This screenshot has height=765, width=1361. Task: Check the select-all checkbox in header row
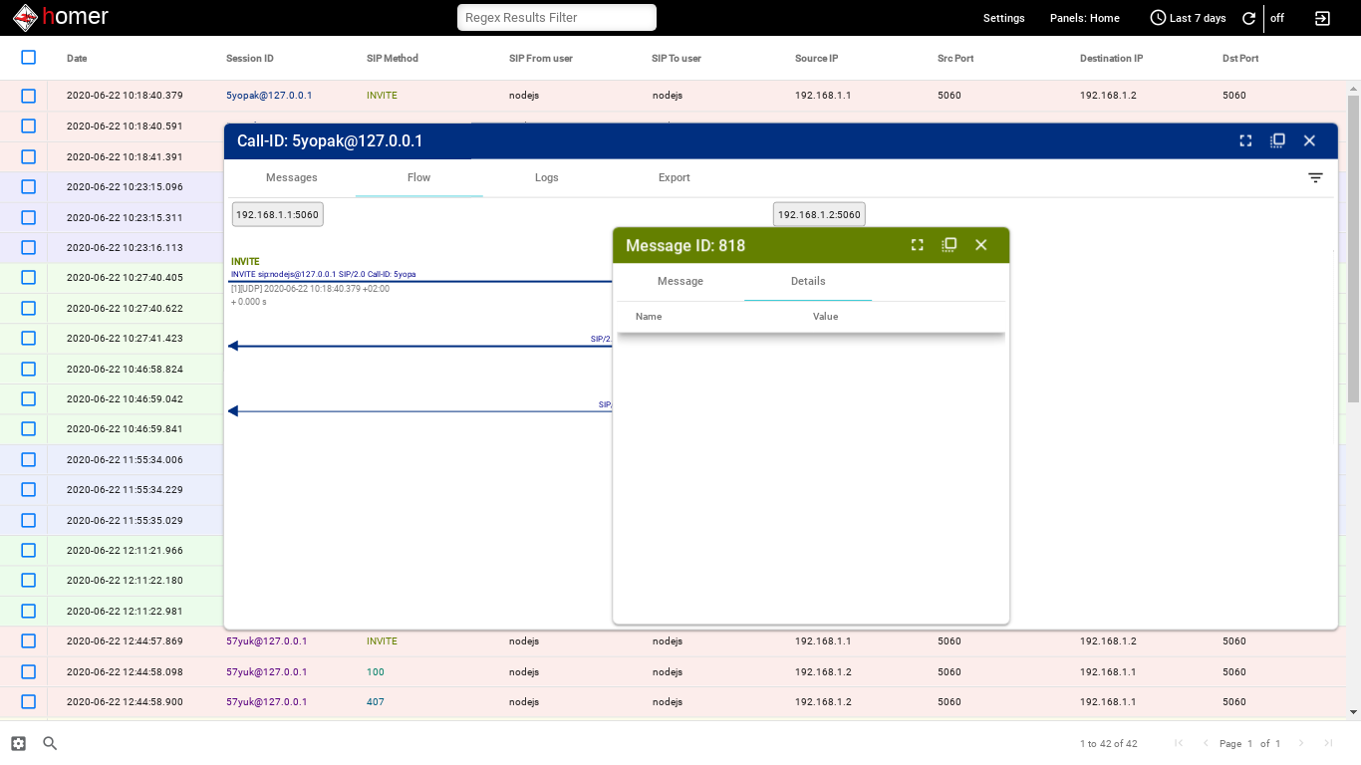pos(28,57)
